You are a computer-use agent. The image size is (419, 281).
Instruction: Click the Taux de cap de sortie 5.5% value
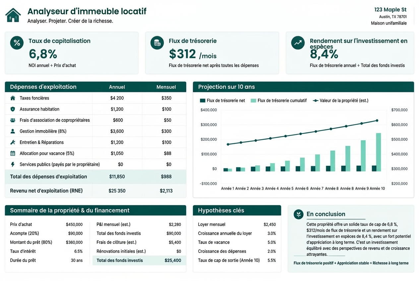pyautogui.click(x=272, y=260)
